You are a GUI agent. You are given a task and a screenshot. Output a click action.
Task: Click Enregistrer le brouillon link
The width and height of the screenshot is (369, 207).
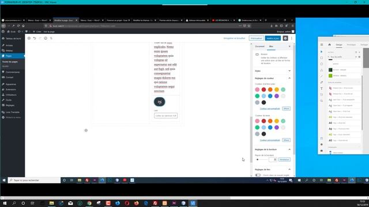tap(234, 39)
